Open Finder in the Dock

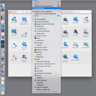coord(3,6)
